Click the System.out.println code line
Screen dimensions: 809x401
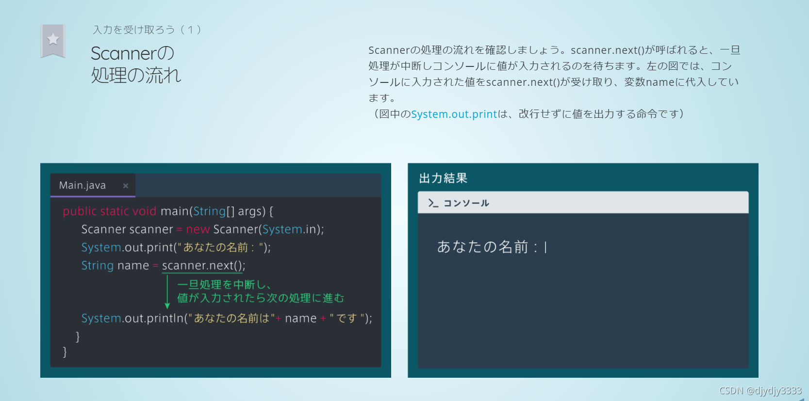(227, 319)
